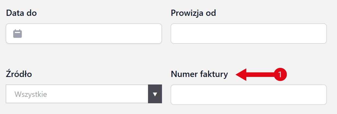Focus the Numer faktury input box
The height and width of the screenshot is (114, 337).
click(x=248, y=95)
